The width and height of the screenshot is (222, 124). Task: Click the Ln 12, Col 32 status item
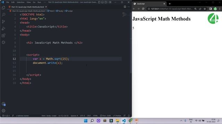coord(63,116)
